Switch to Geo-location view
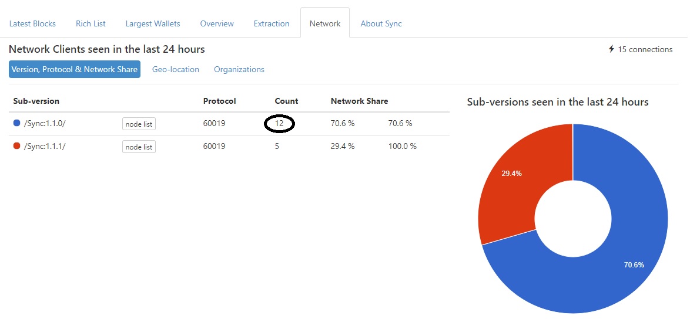The image size is (690, 319). (176, 69)
